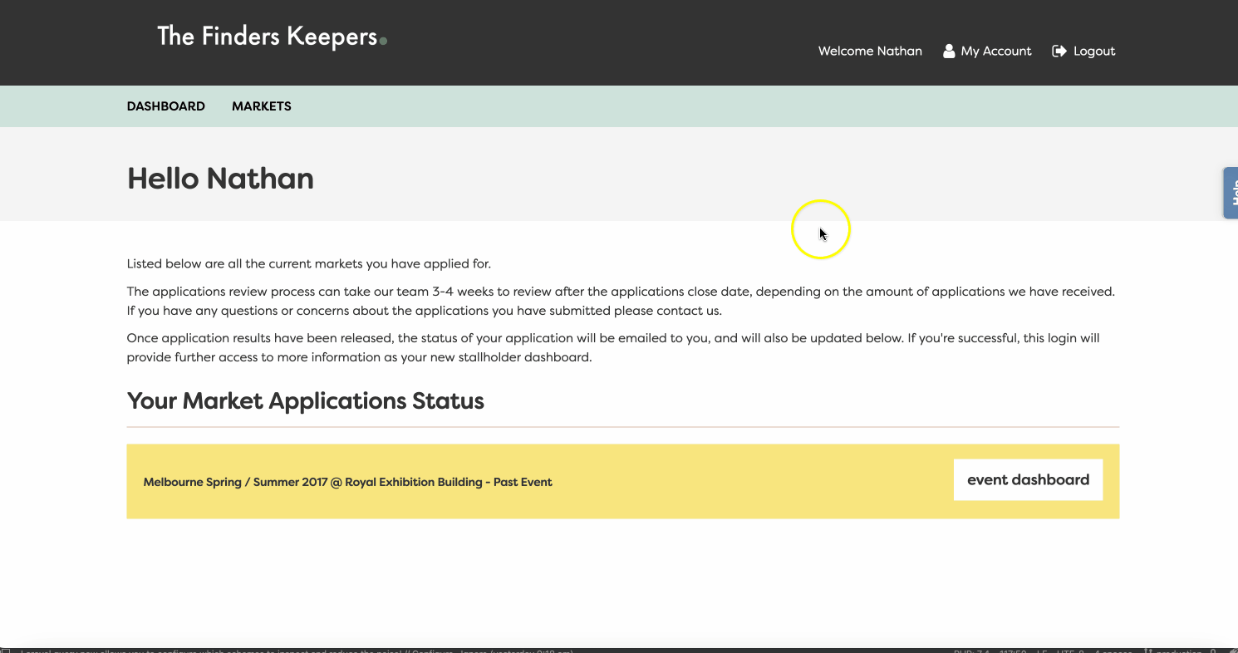Image resolution: width=1238 pixels, height=653 pixels.
Task: Click the logout arrow icon
Action: pos(1059,52)
